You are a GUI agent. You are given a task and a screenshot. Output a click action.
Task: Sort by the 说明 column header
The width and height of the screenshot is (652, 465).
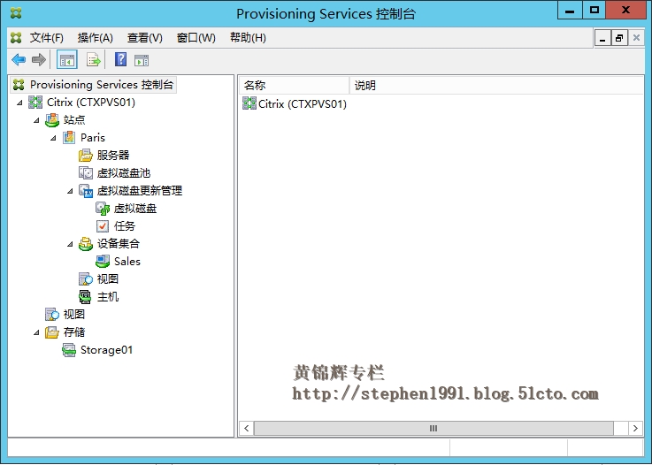coord(497,85)
